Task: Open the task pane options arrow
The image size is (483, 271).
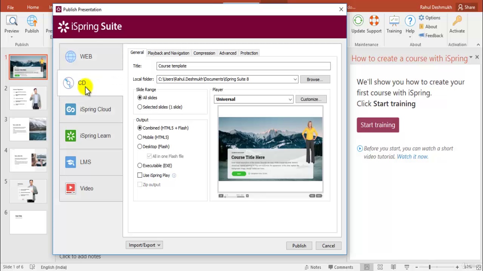Action: (471, 58)
